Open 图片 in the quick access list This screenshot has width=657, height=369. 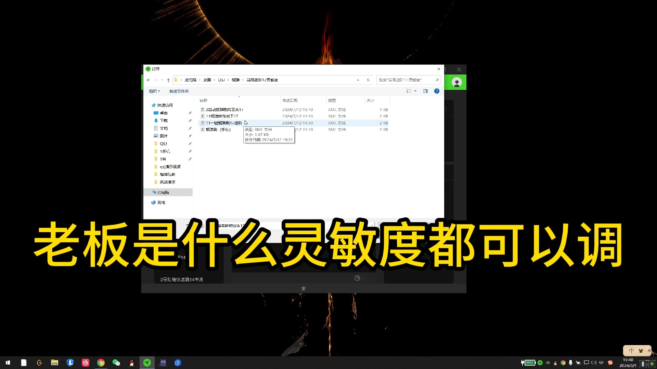[164, 136]
